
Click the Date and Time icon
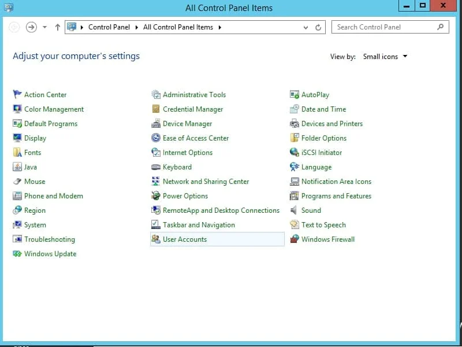[294, 109]
